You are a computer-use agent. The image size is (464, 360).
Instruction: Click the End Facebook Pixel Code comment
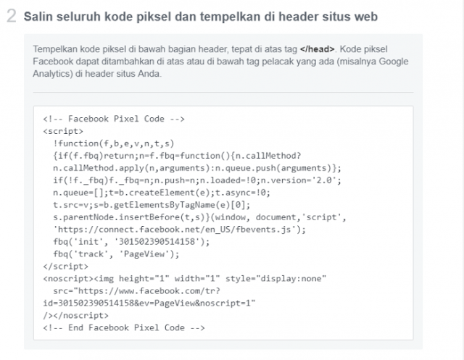tap(124, 328)
